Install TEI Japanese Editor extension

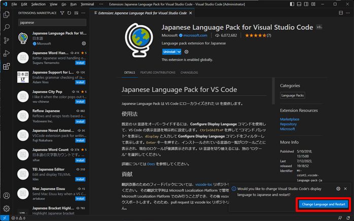coord(80,179)
